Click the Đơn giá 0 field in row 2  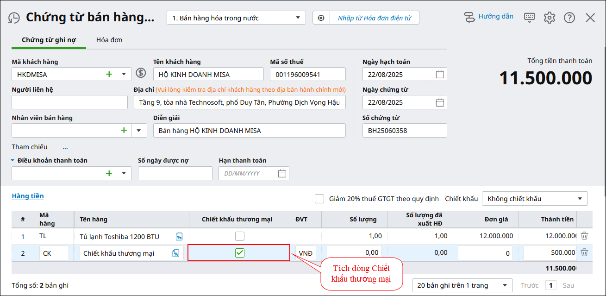point(486,253)
